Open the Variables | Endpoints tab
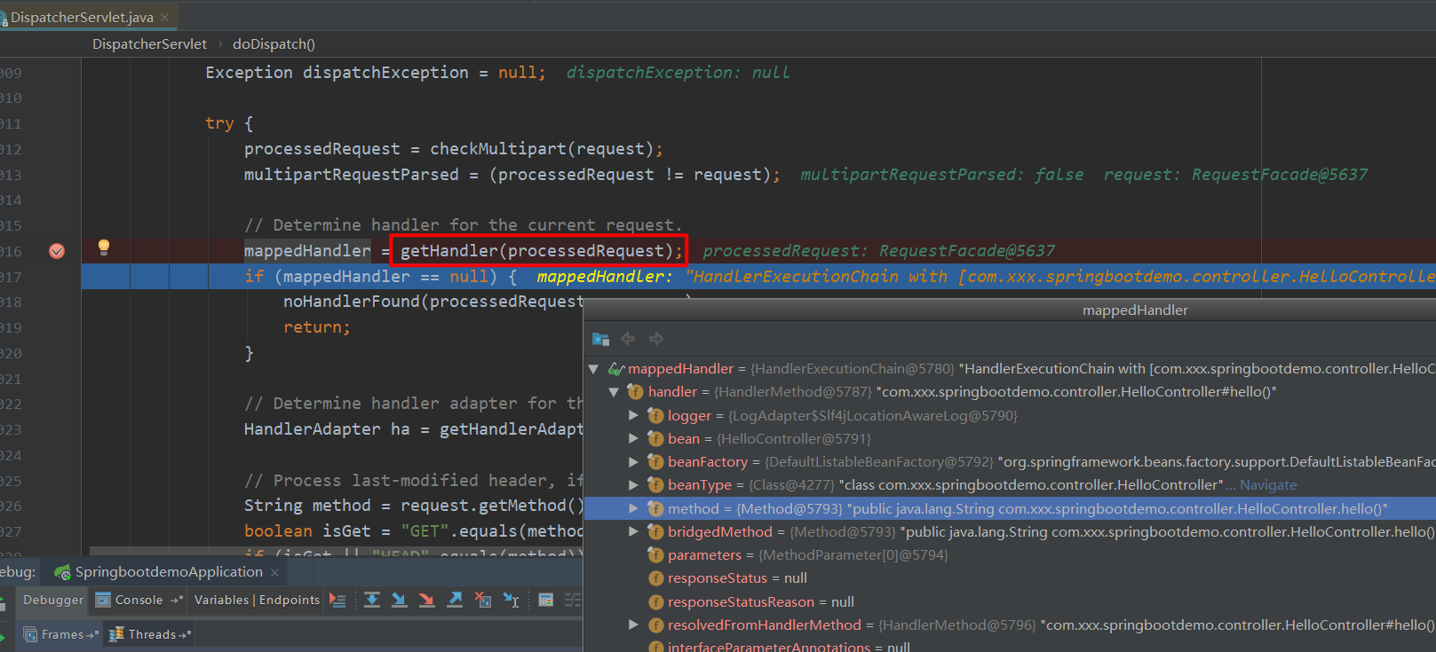 257,601
